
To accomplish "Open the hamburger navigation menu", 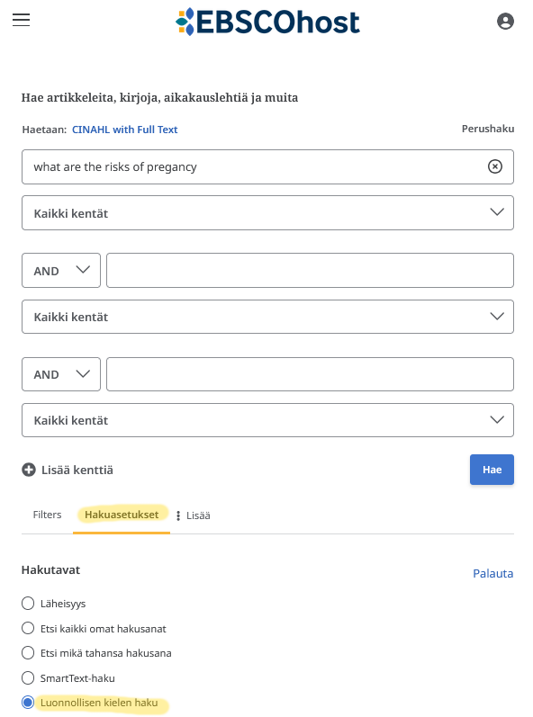I will point(21,20).
